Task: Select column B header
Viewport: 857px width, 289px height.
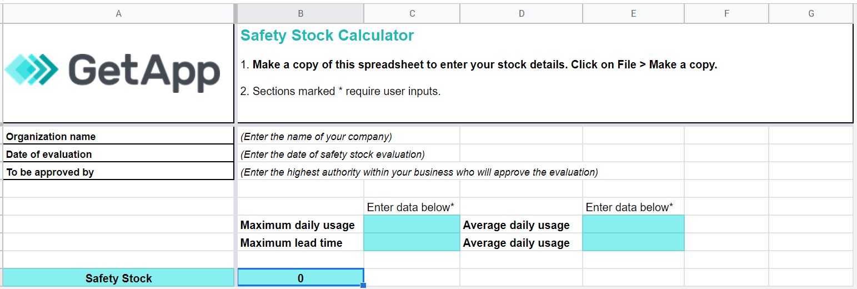Action: tap(300, 14)
